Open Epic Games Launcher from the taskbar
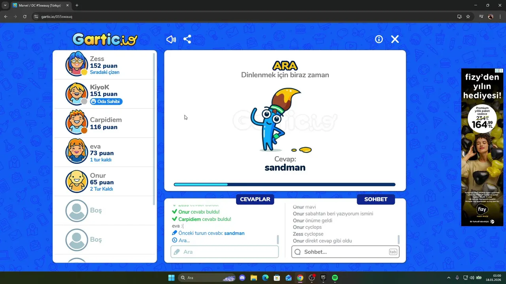Image resolution: width=506 pixels, height=284 pixels. [x=323, y=278]
